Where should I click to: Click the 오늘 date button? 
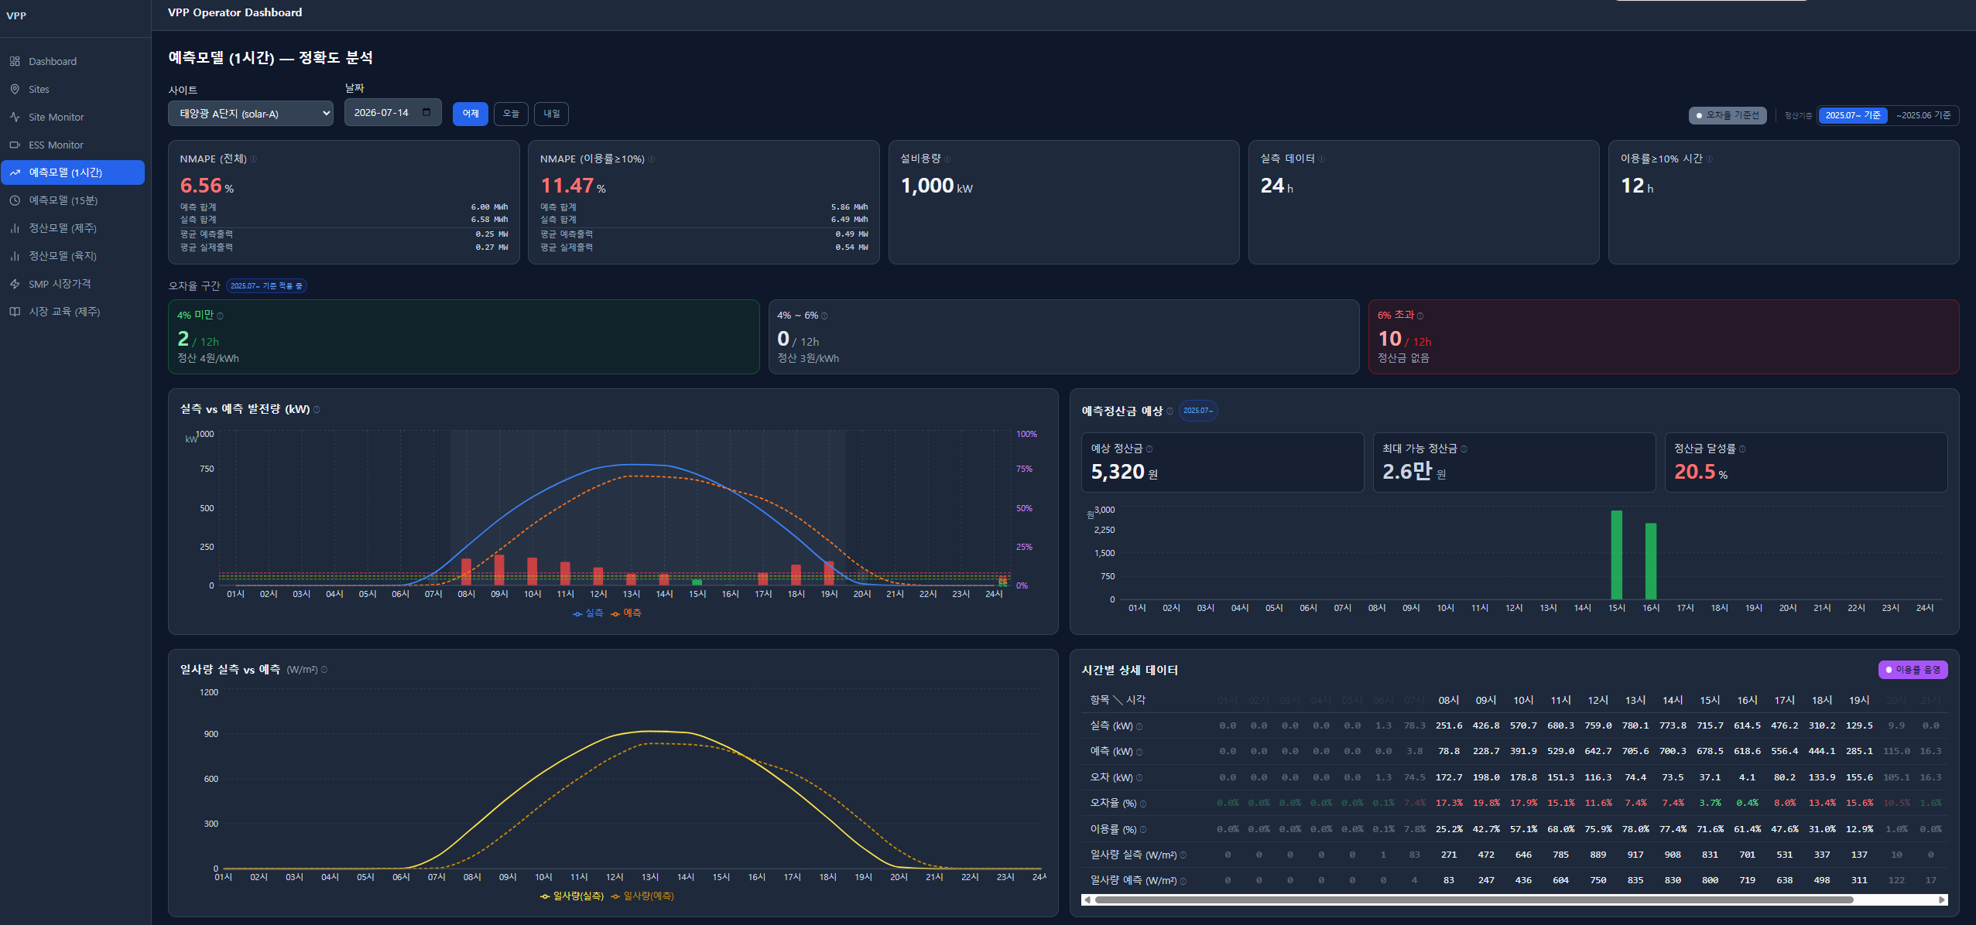511,114
